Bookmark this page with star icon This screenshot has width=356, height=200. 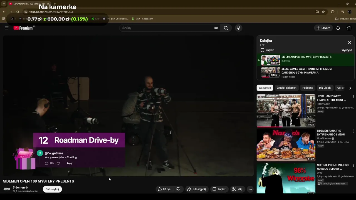323,12
